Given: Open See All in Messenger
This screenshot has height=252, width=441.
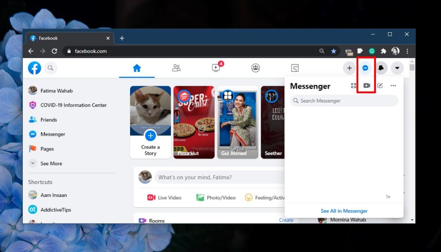Looking at the screenshot, I should 344,211.
